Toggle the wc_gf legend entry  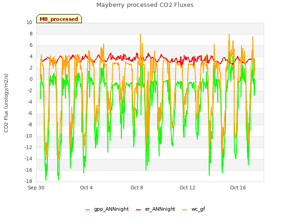coord(194,209)
